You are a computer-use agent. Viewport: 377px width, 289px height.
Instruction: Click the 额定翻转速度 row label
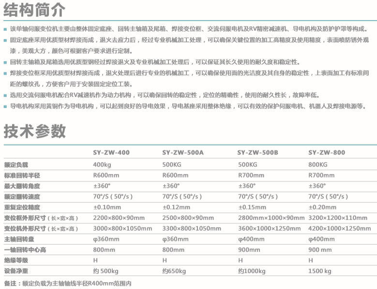coord(22,197)
